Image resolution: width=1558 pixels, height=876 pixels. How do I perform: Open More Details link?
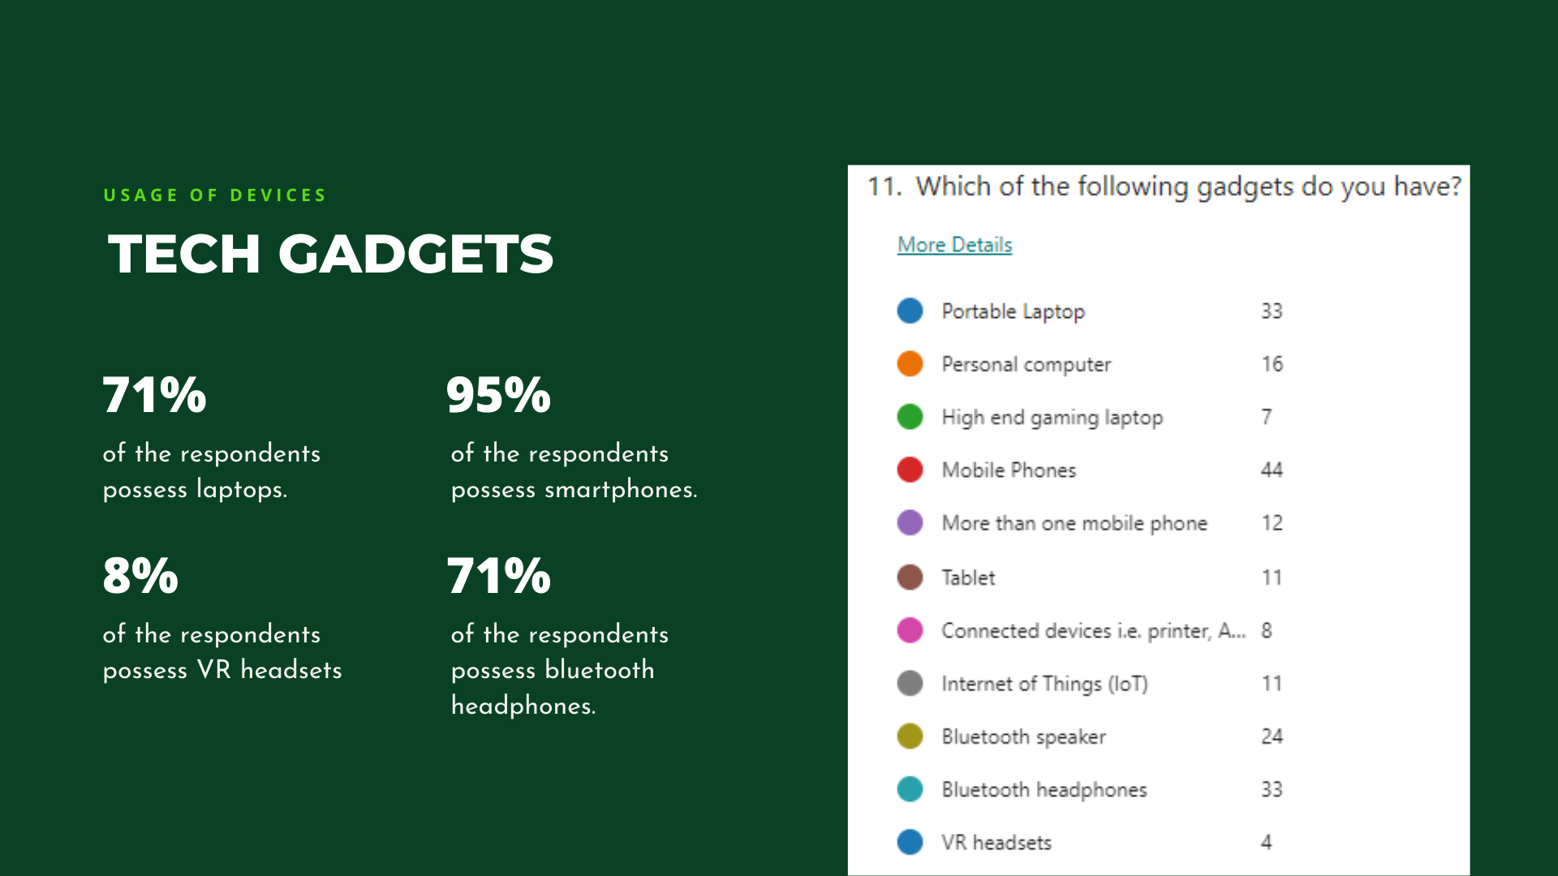(954, 245)
